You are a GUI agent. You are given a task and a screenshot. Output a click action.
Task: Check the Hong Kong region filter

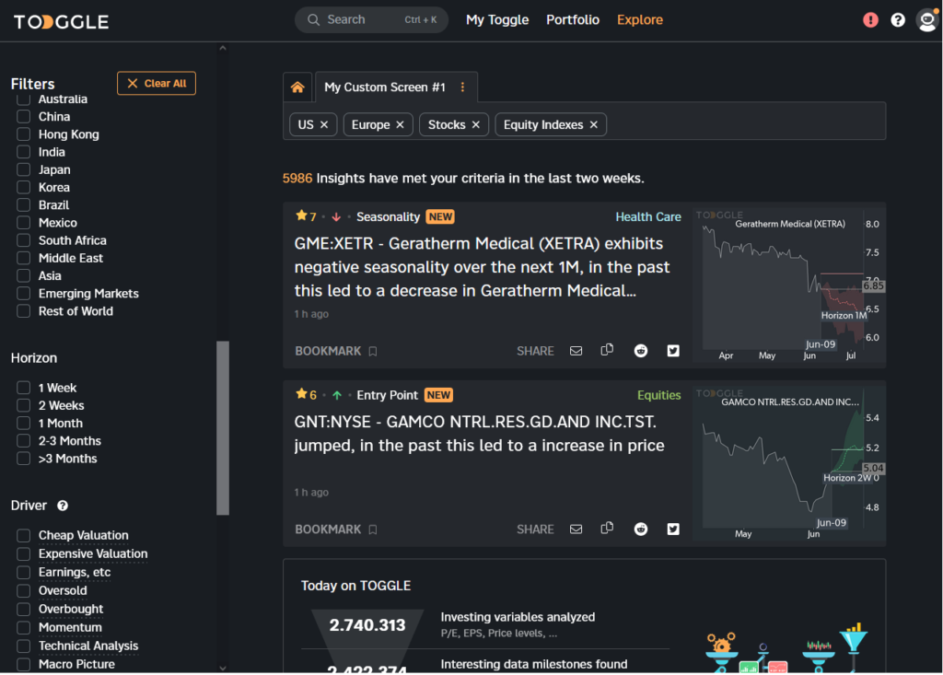(23, 134)
